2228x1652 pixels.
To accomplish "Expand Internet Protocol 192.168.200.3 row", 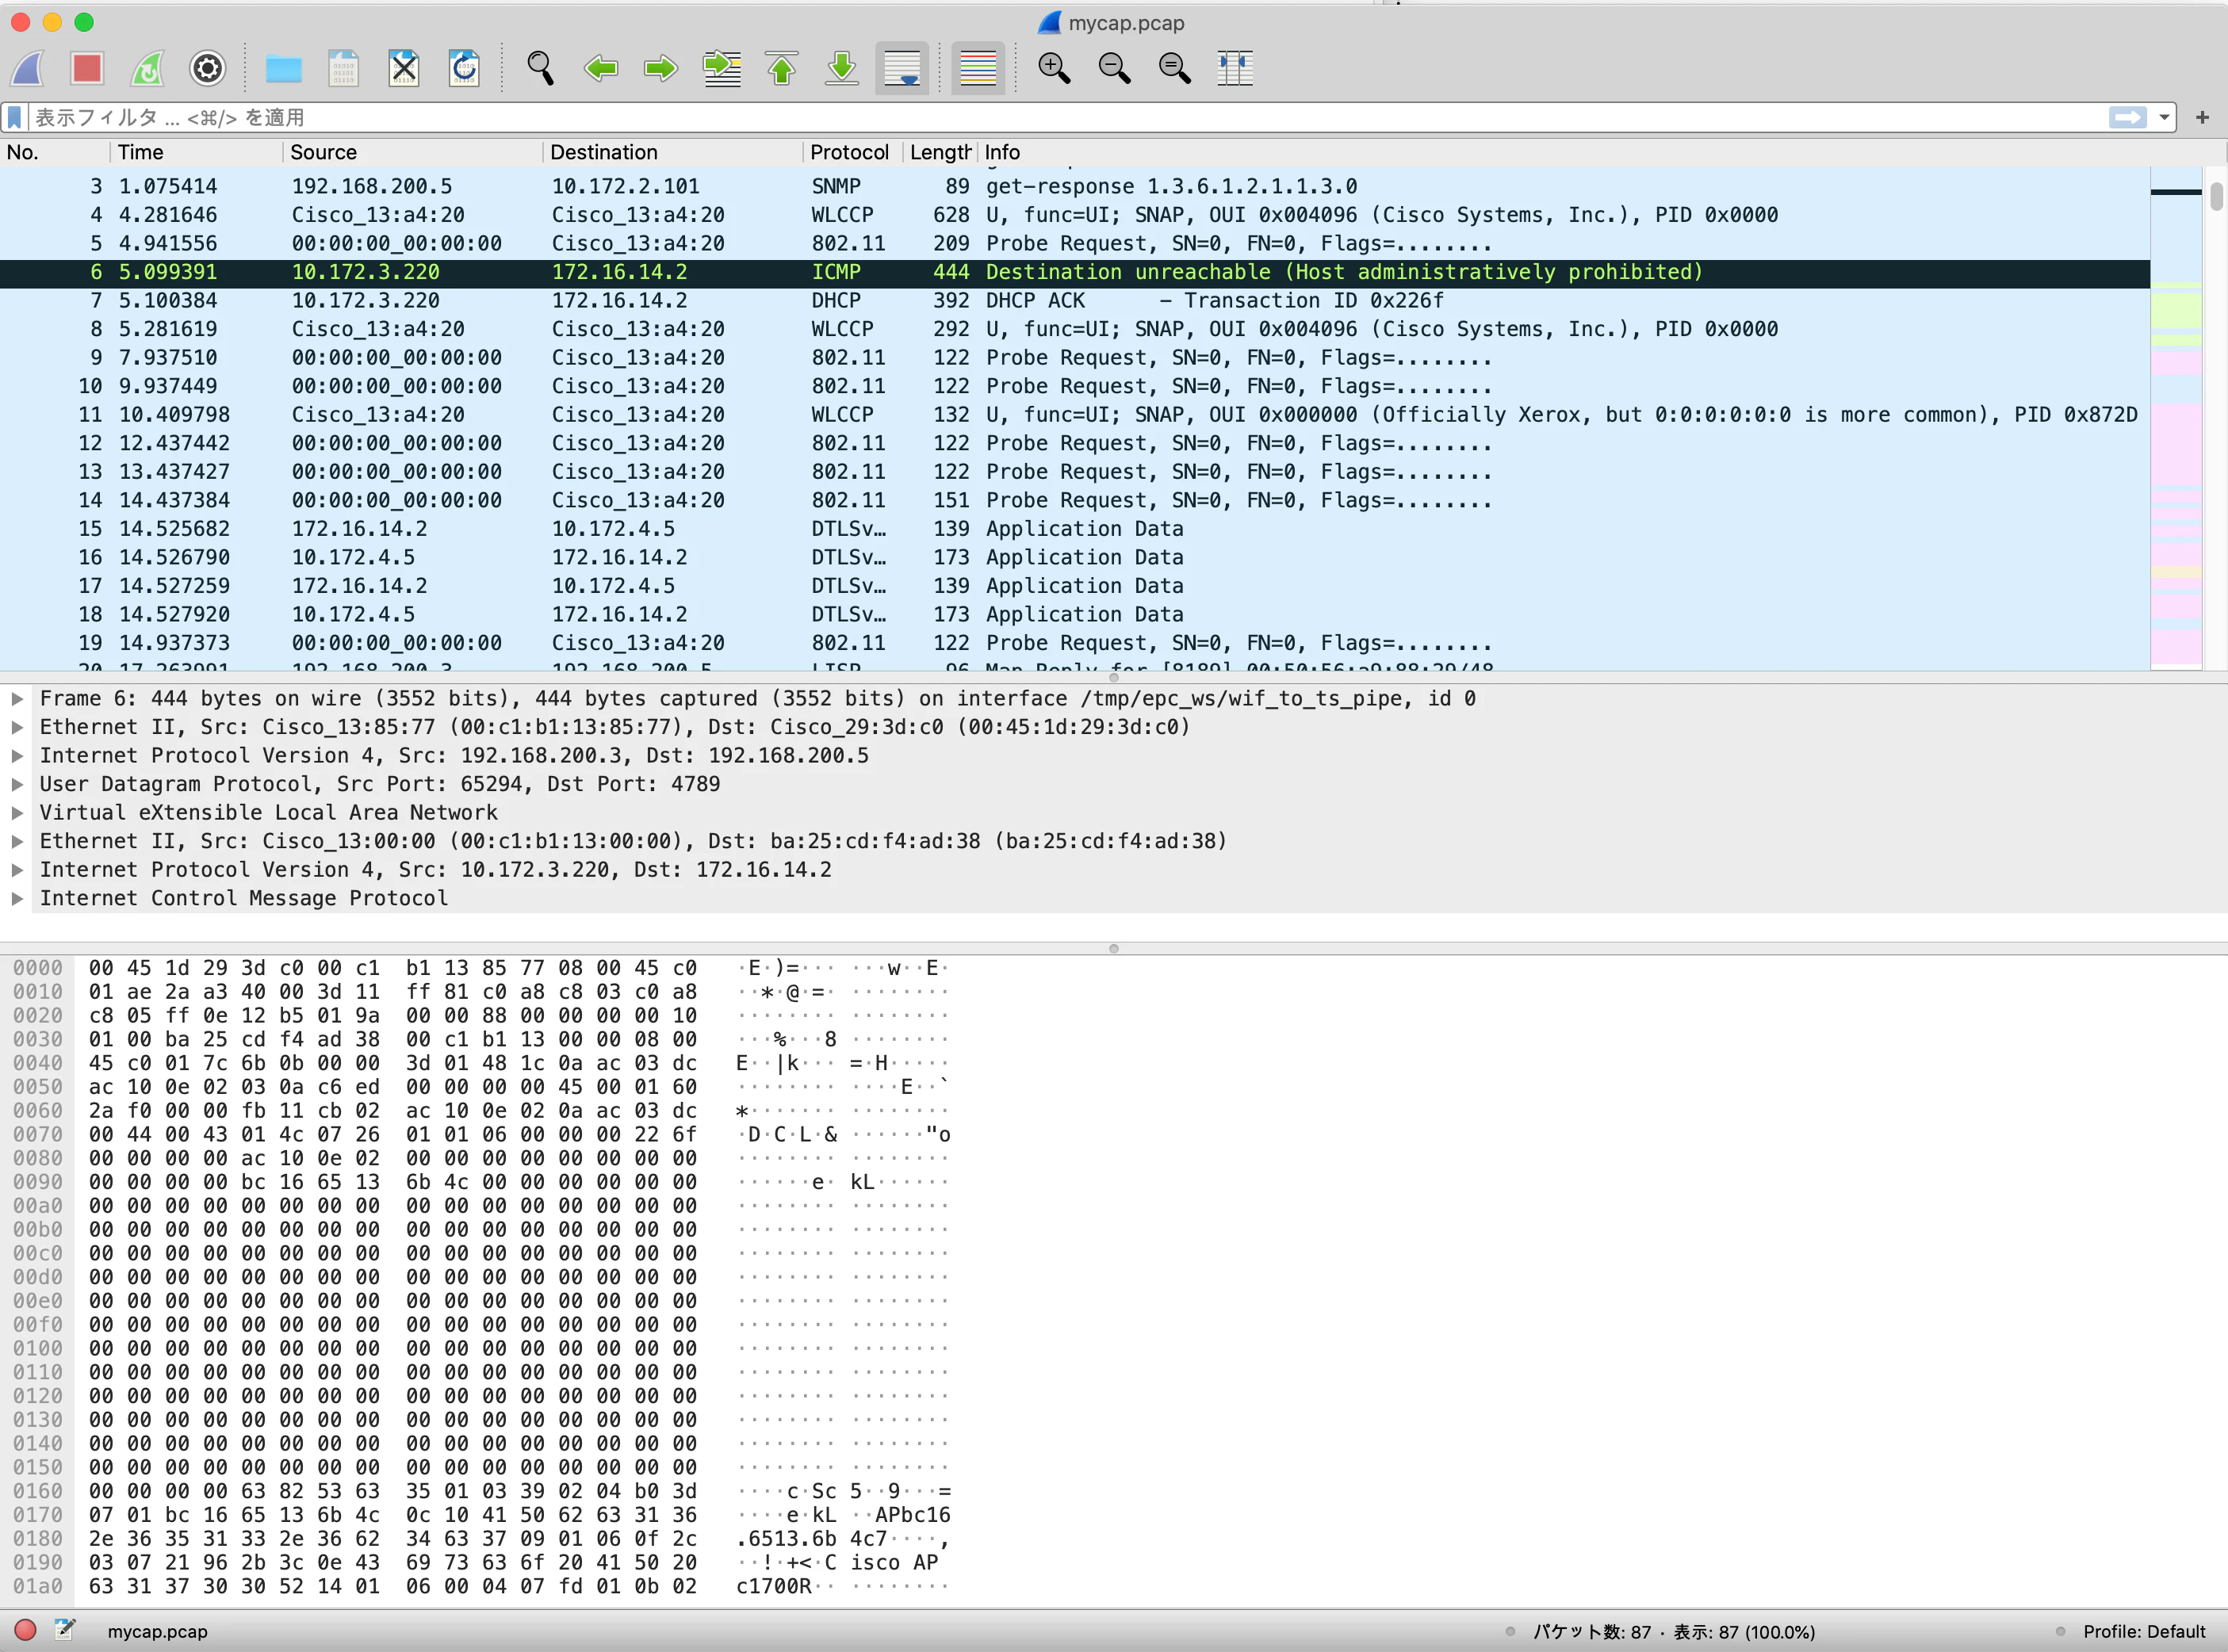I will pyautogui.click(x=17, y=755).
